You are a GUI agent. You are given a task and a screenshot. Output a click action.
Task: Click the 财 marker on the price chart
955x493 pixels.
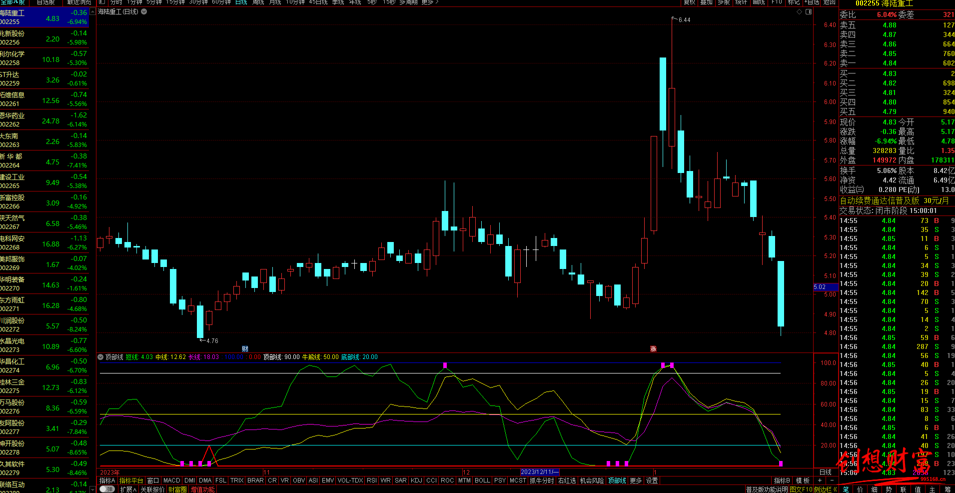click(245, 348)
